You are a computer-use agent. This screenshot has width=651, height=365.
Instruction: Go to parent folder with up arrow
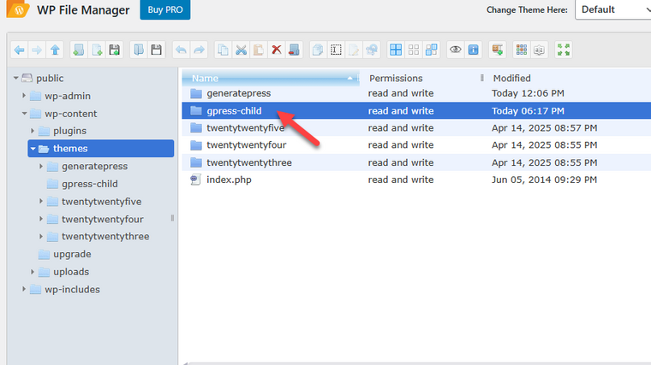(x=55, y=50)
